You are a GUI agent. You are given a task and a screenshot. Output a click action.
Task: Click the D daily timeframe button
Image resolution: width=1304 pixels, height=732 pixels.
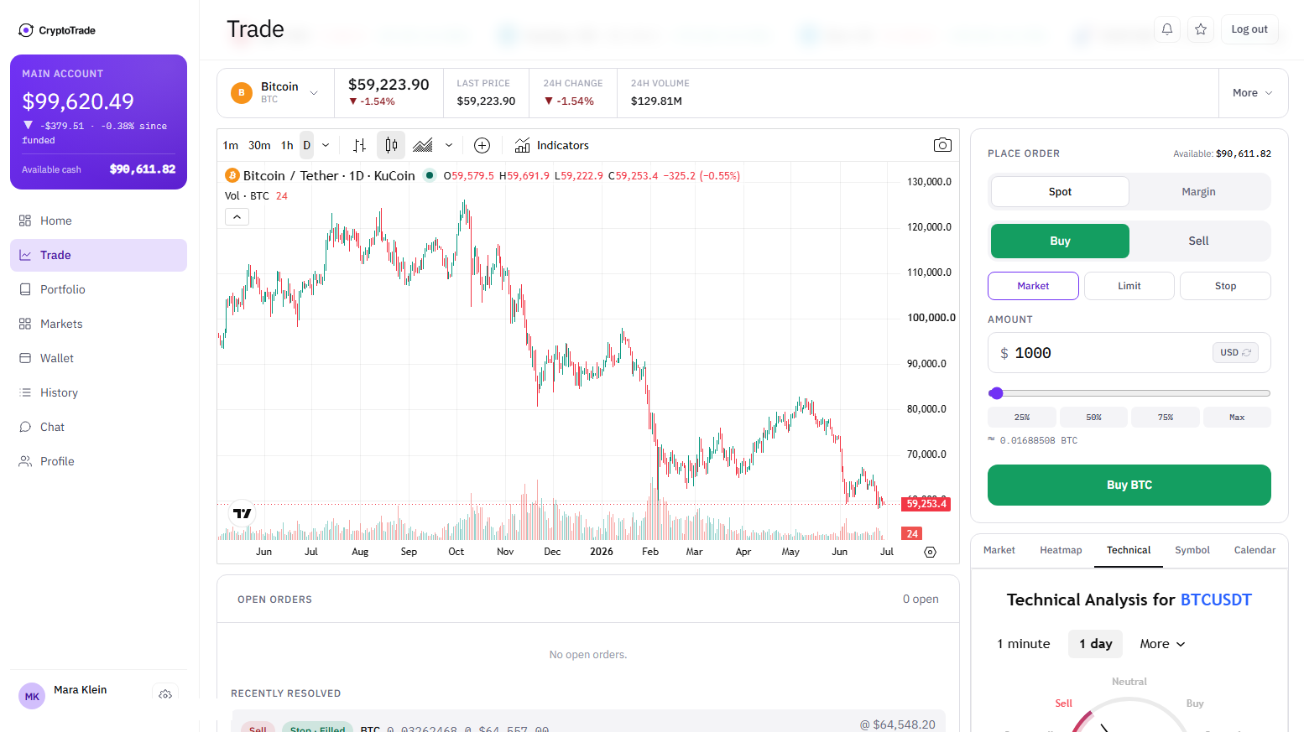[306, 145]
